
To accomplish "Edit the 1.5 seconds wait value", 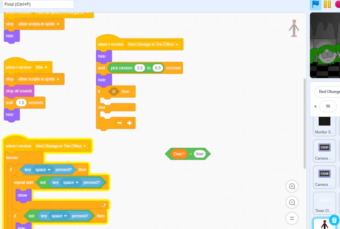I will [x=21, y=103].
